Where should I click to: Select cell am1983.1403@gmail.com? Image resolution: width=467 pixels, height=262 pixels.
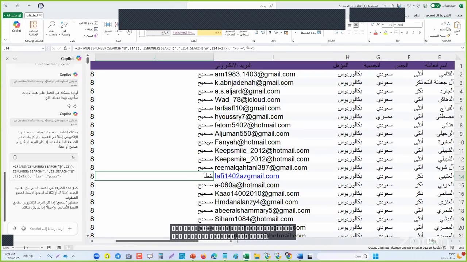click(x=273, y=74)
